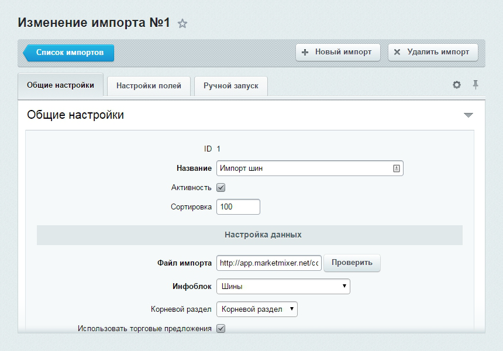Viewport: 503px width, 351px height.
Task: Switch to the Настройки полей tab
Action: tap(149, 85)
